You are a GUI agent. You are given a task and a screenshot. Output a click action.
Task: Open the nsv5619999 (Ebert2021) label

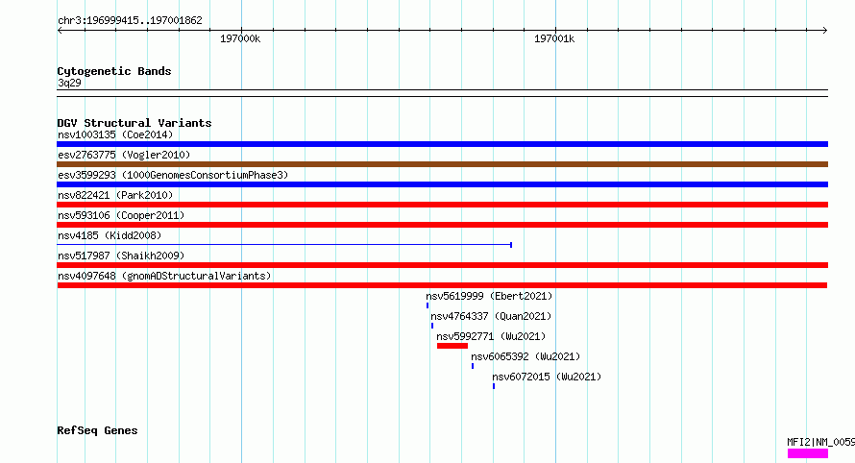click(x=489, y=296)
